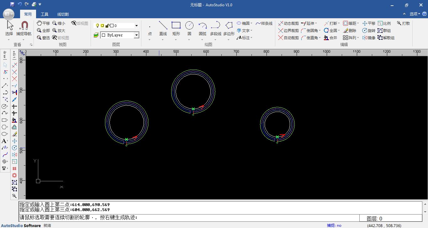Screen dimensions: 428x228
Task: Open the 选项 options menu
Action: (x=415, y=14)
